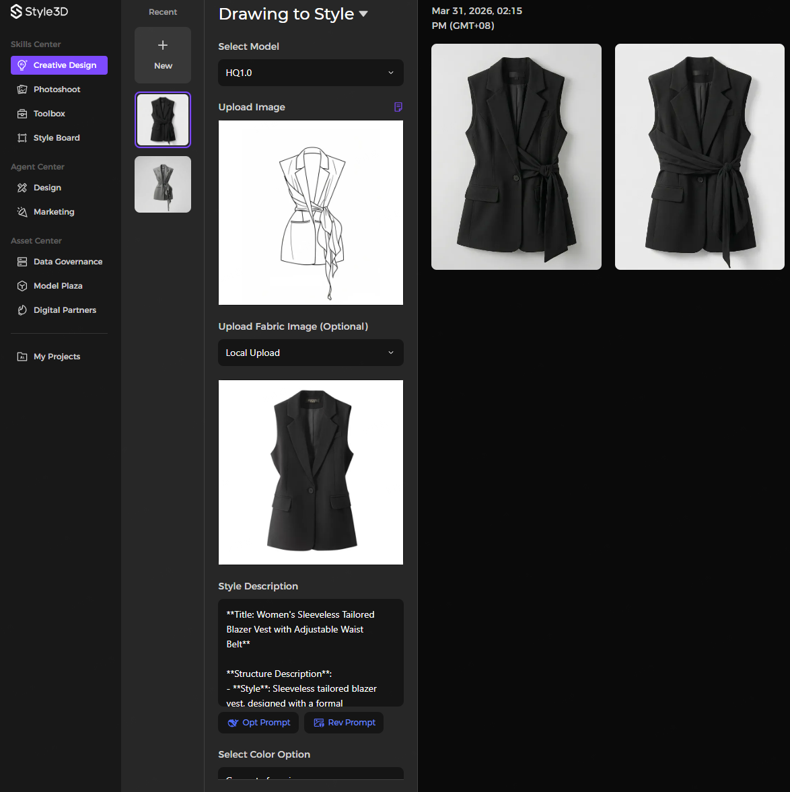Expand the Drawing to Style title dropdown
The width and height of the screenshot is (790, 792).
363,14
